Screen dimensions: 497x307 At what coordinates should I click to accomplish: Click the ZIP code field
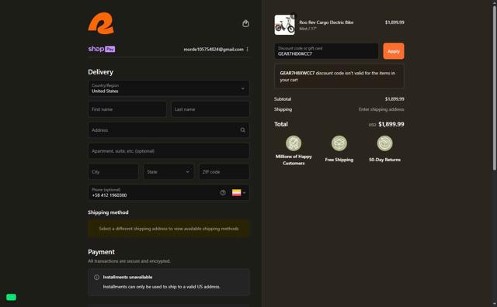(224, 172)
